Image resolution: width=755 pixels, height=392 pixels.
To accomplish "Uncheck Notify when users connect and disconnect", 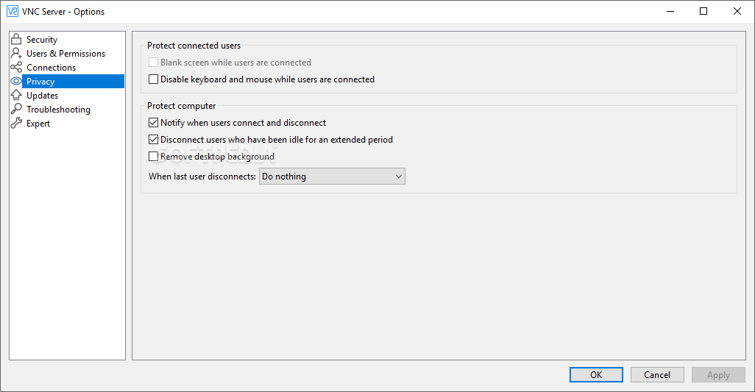I will click(x=153, y=123).
